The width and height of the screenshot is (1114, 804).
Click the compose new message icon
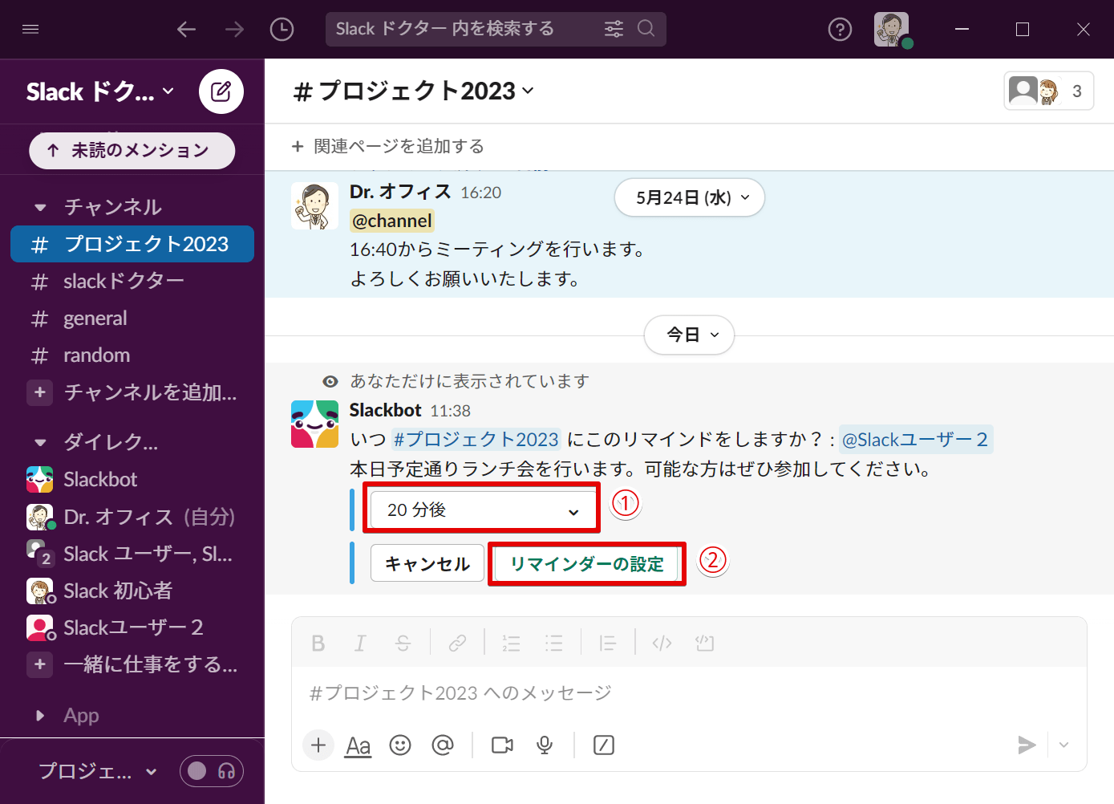[x=221, y=91]
